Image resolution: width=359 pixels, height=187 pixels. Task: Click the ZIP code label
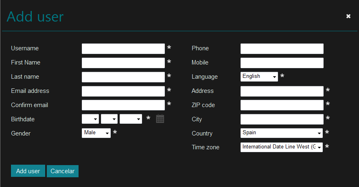click(203, 105)
